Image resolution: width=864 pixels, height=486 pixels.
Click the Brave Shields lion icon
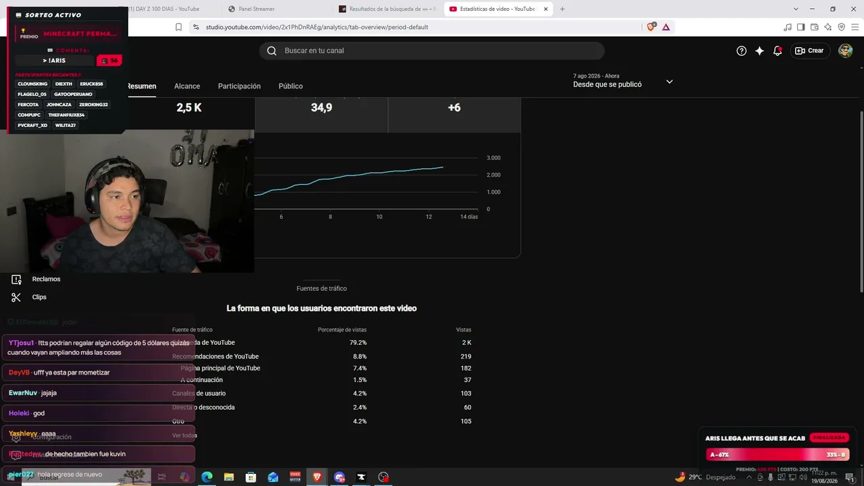click(x=651, y=27)
